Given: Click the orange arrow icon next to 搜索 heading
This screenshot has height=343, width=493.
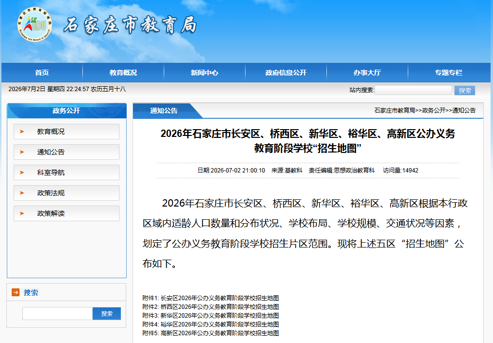Looking at the screenshot, I should (16, 292).
